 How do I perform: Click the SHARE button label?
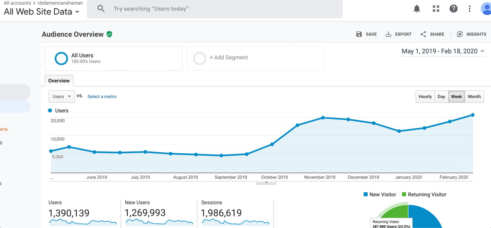[x=437, y=34]
